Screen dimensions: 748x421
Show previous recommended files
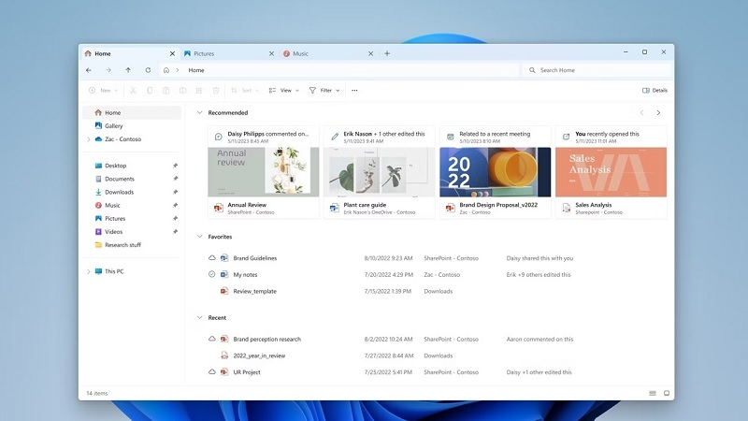(641, 112)
